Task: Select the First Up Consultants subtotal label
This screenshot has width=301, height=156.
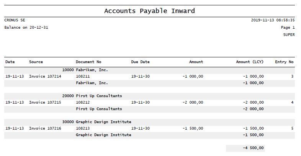Action: (x=99, y=109)
